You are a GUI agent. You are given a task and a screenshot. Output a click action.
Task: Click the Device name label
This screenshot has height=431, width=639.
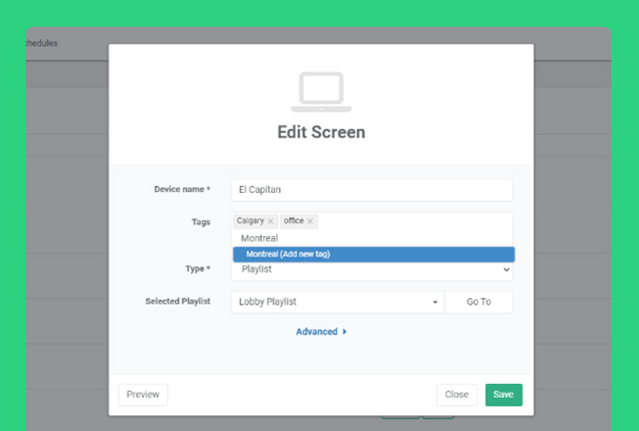coord(182,189)
